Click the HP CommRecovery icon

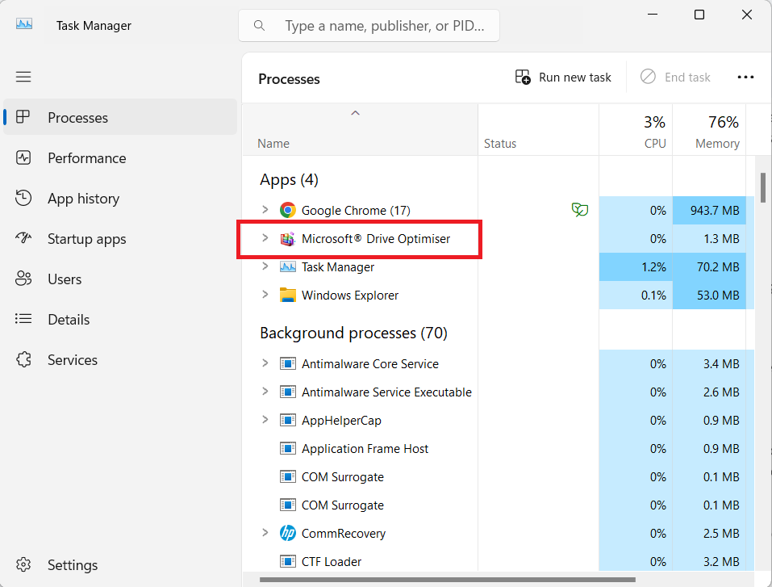point(288,534)
